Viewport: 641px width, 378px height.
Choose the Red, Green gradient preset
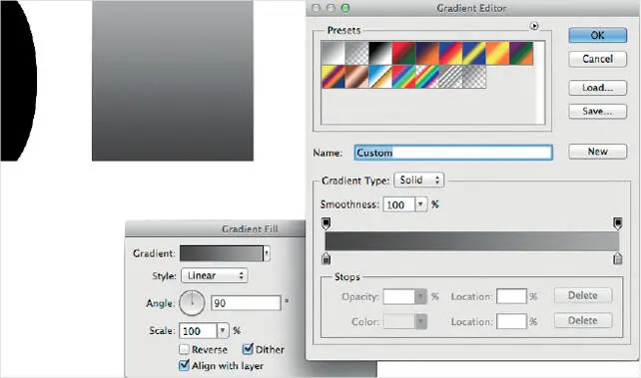(x=404, y=53)
